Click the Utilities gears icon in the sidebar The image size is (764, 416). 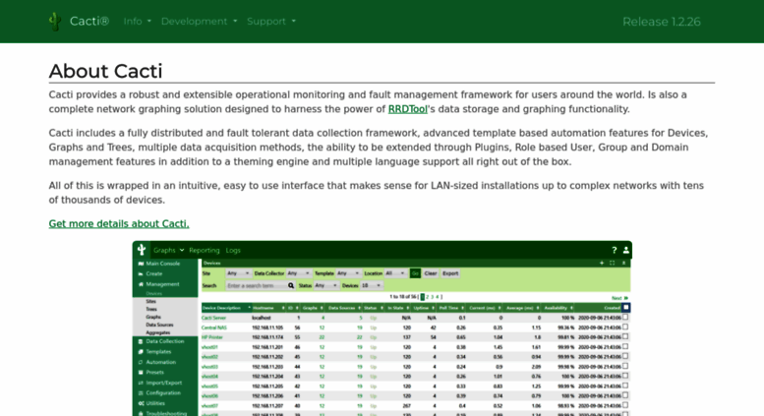coord(141,403)
